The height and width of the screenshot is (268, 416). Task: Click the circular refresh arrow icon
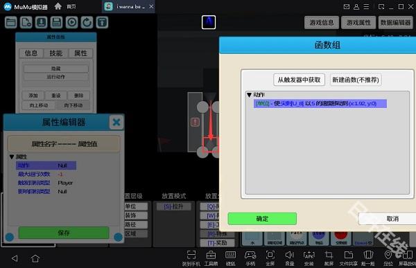[87, 22]
